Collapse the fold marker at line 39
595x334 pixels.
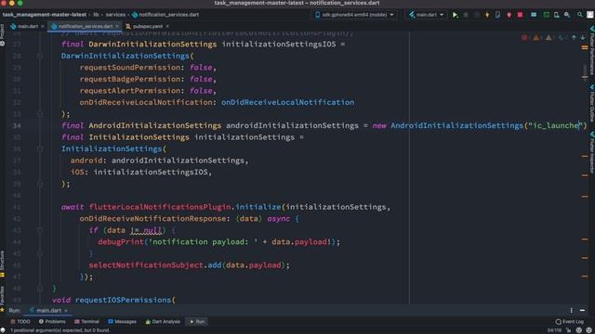click(40, 184)
